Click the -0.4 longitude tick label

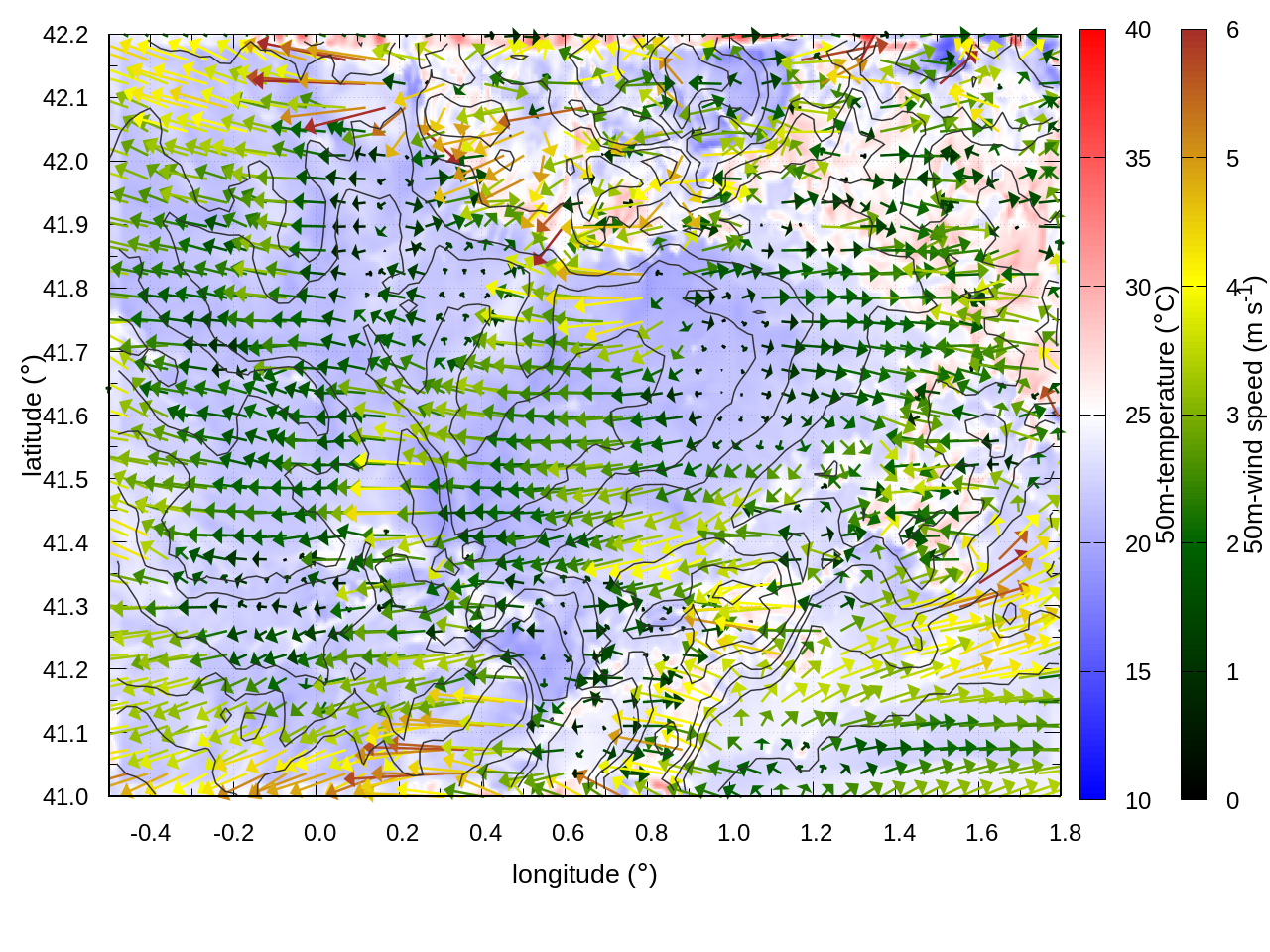coord(150,833)
